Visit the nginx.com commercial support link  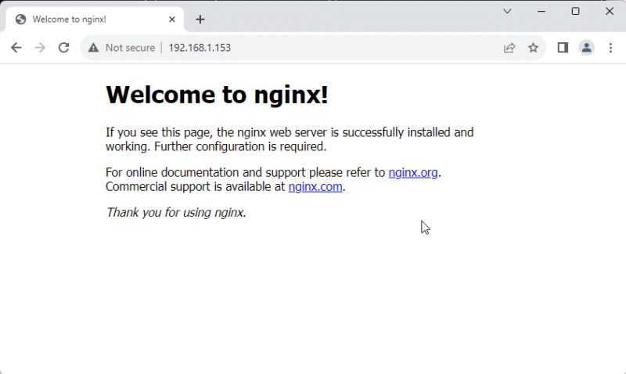click(x=315, y=187)
